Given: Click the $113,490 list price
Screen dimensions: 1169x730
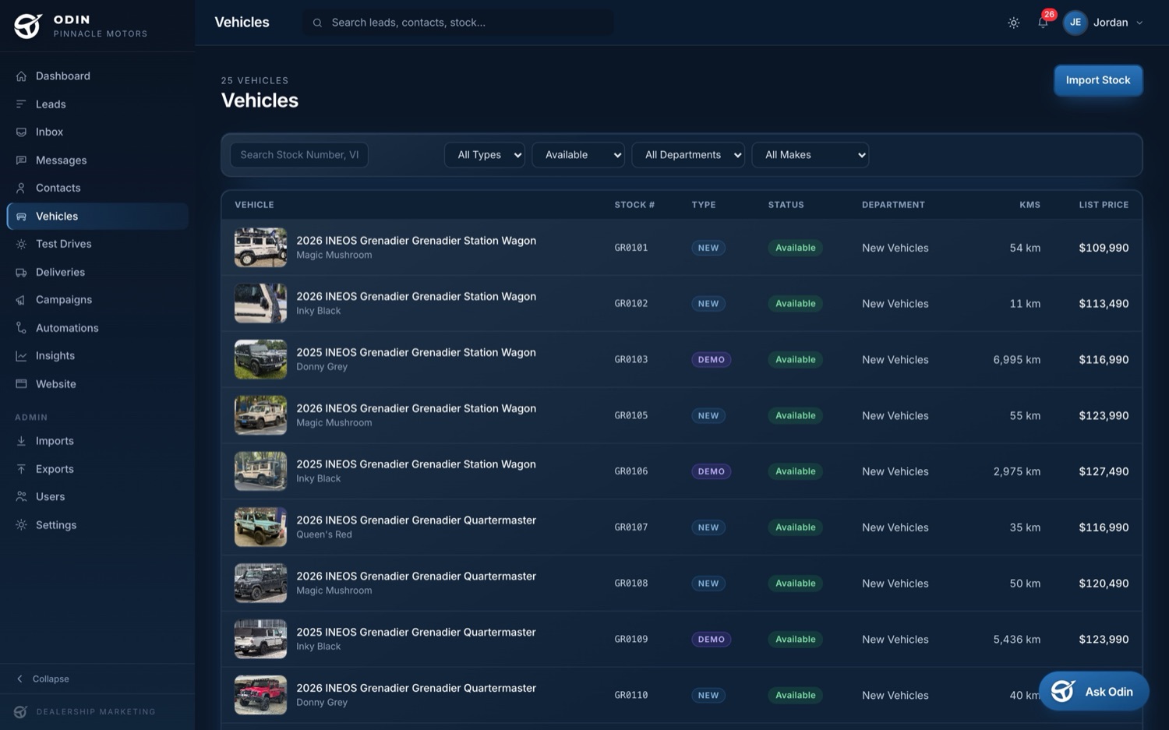Looking at the screenshot, I should (x=1104, y=304).
